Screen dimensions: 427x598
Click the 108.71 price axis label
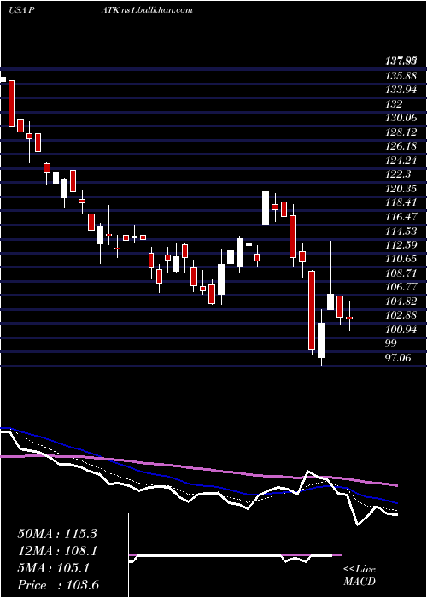click(401, 273)
